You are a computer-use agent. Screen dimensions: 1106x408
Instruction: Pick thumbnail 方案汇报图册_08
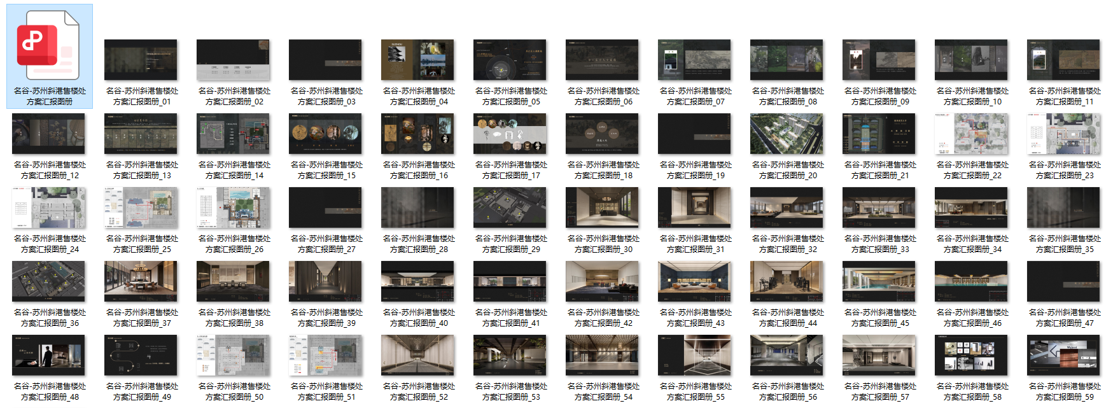tap(787, 60)
